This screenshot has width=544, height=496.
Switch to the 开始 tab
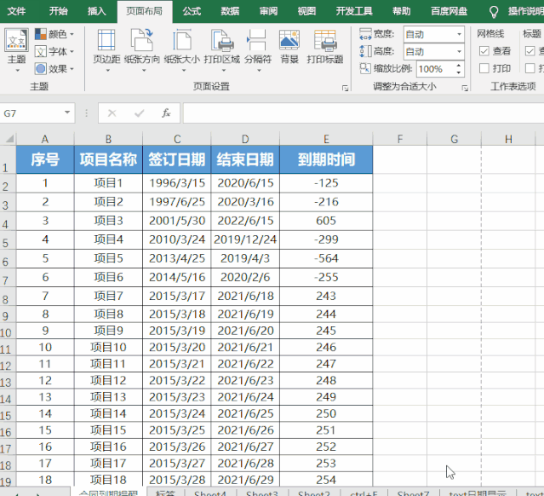(x=58, y=11)
